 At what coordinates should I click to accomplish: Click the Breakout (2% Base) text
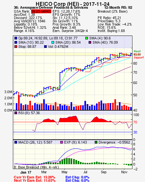tap(112, 11)
